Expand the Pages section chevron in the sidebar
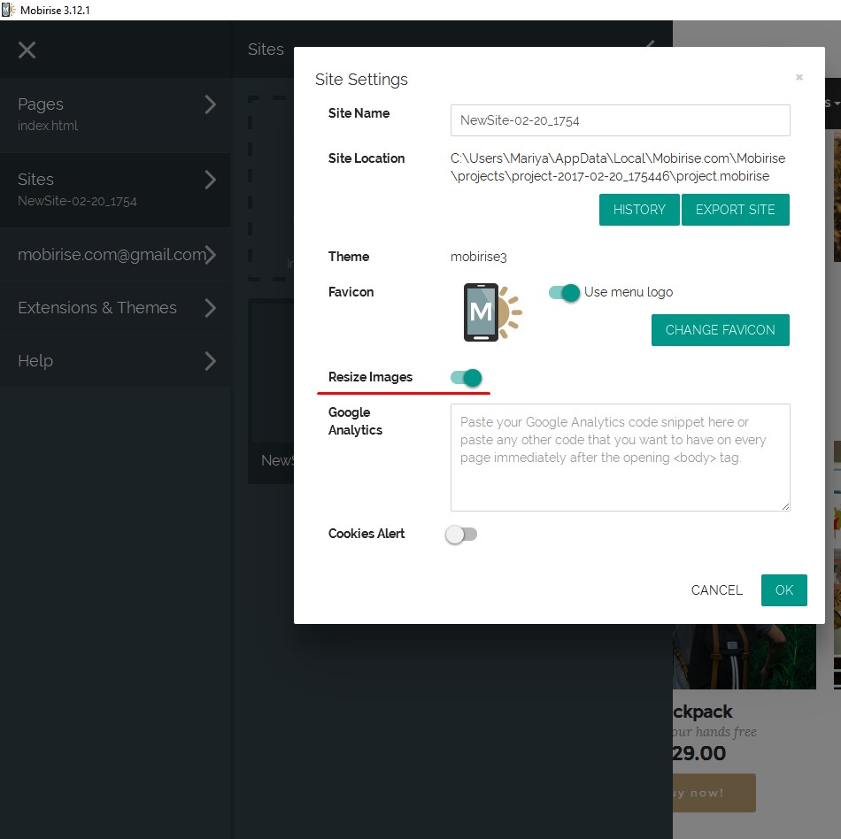 [210, 104]
